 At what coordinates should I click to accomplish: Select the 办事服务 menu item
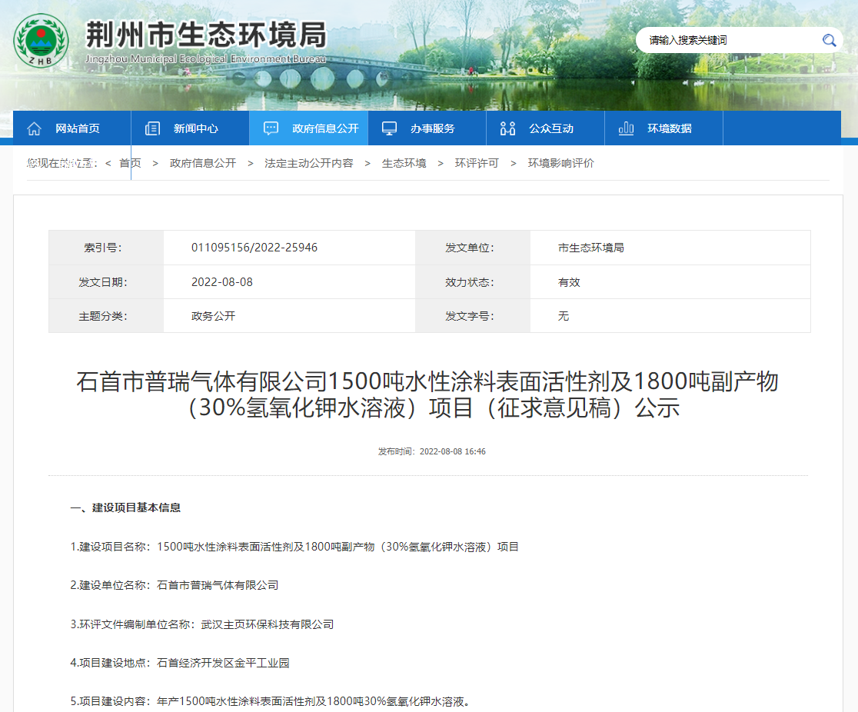click(432, 128)
